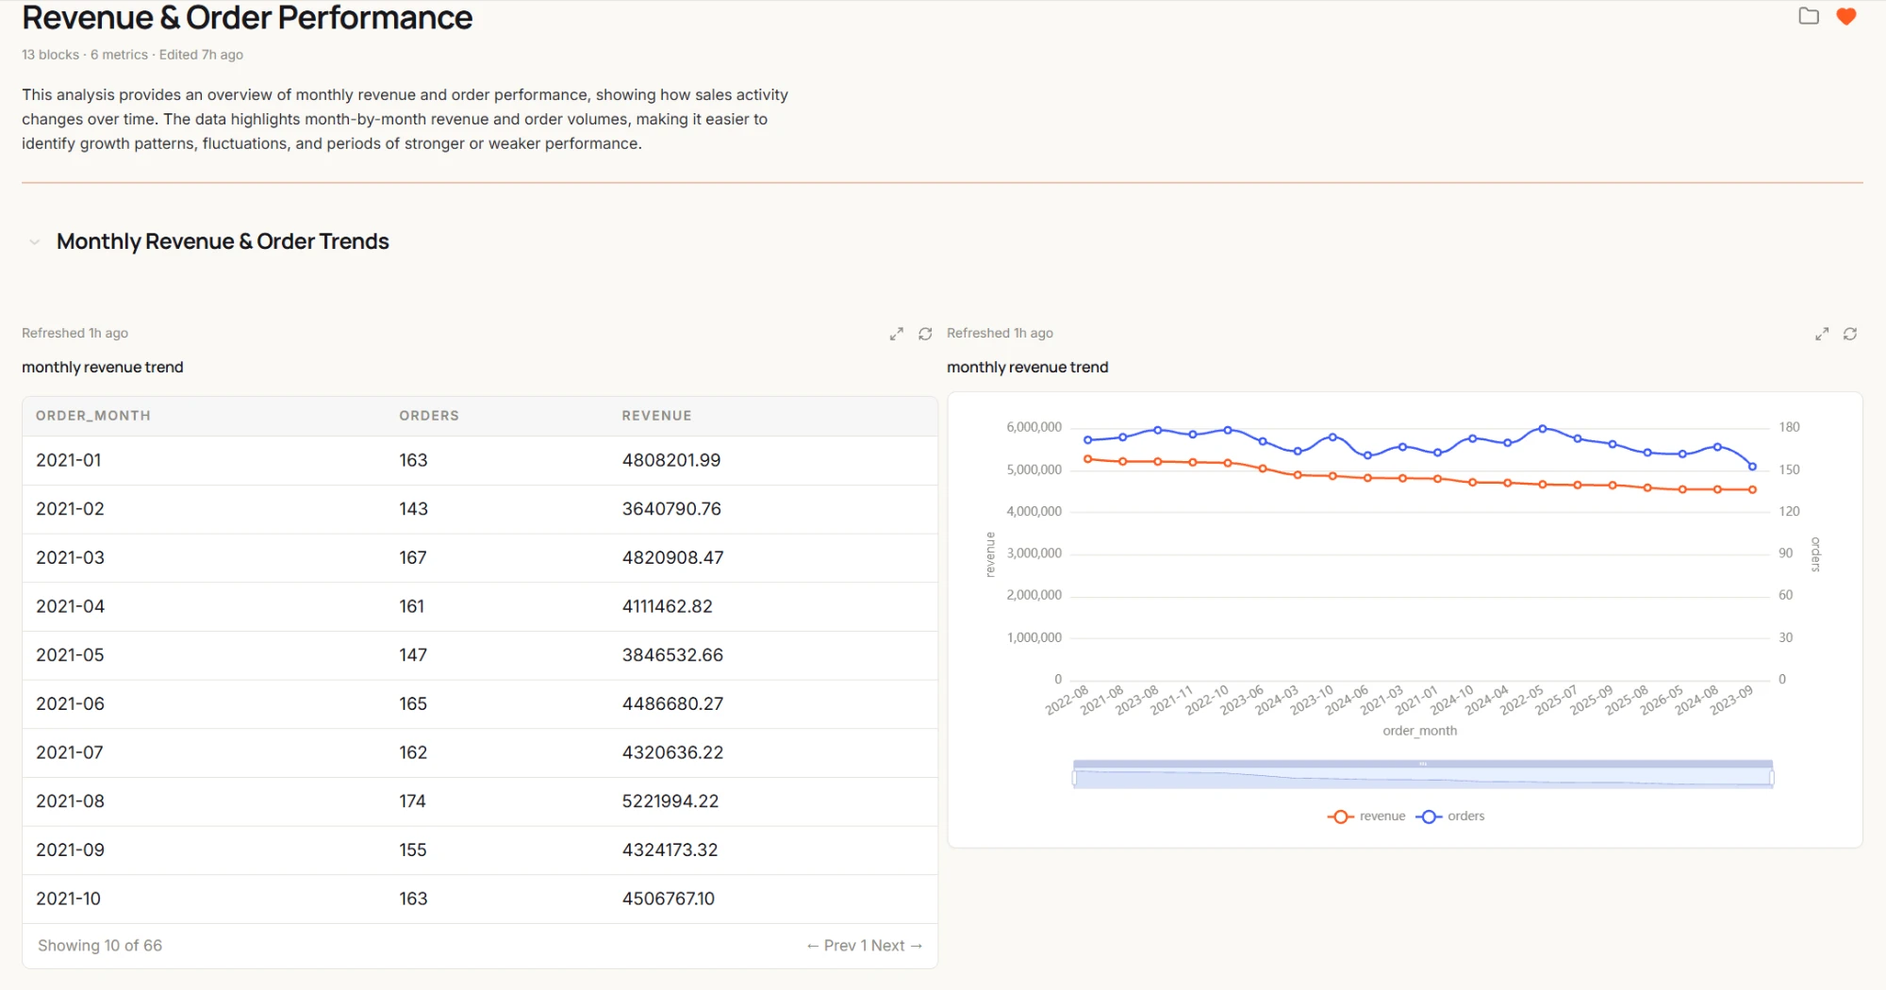This screenshot has width=1886, height=990.
Task: Select revenue value 4320636.22
Action: [x=672, y=752]
